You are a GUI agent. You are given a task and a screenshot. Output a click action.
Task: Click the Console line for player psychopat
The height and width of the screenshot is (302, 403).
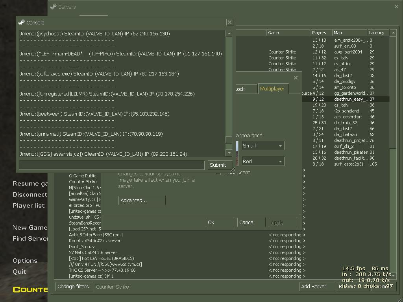95,34
